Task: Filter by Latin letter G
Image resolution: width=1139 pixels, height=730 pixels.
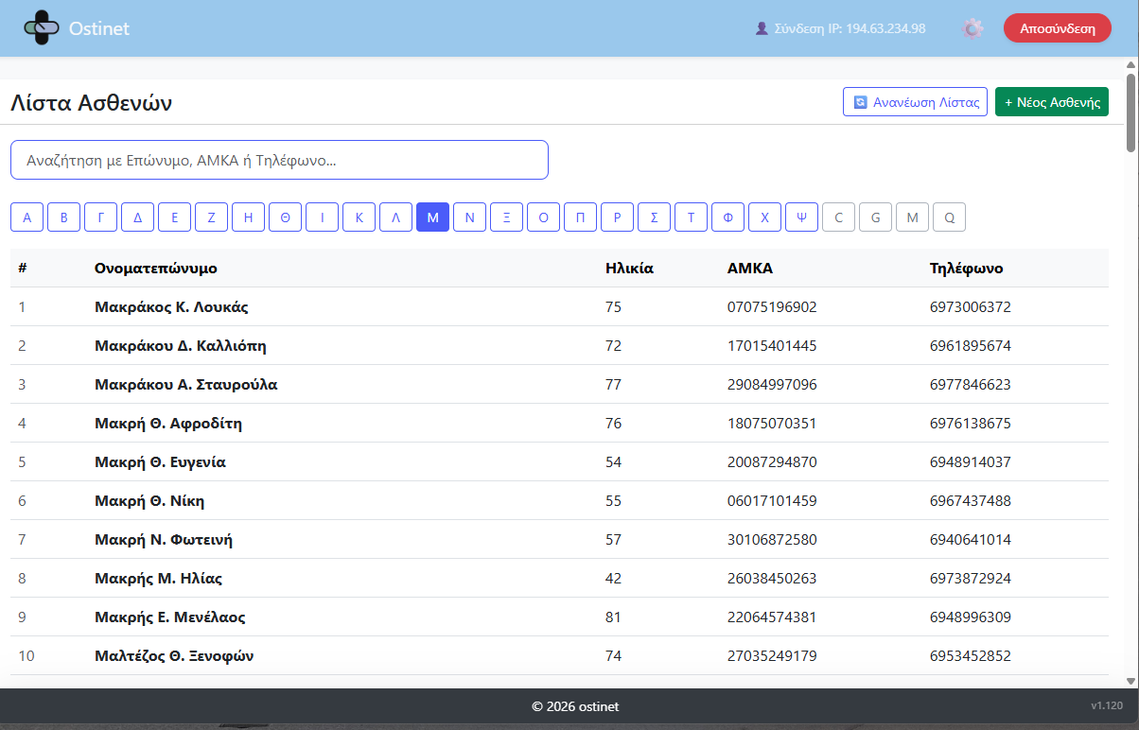Action: (x=875, y=217)
